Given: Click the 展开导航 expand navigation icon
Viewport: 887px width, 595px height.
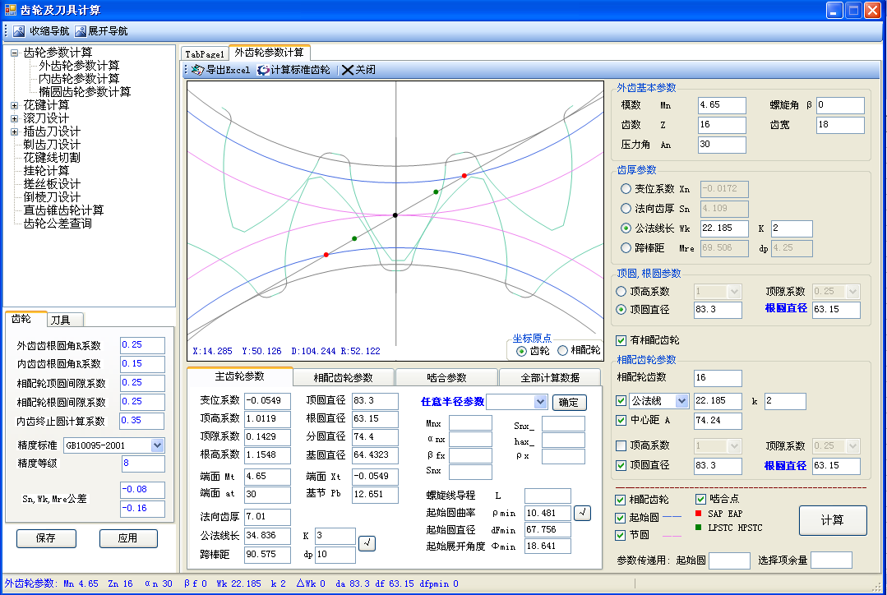Looking at the screenshot, I should coord(81,31).
